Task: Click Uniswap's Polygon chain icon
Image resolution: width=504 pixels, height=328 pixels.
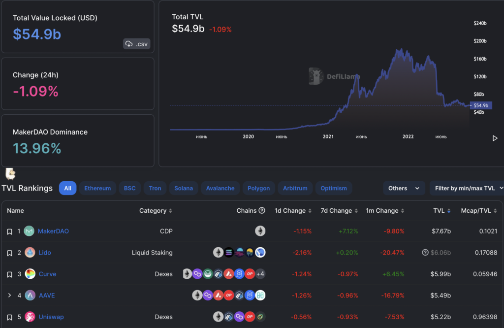Action: click(239, 317)
